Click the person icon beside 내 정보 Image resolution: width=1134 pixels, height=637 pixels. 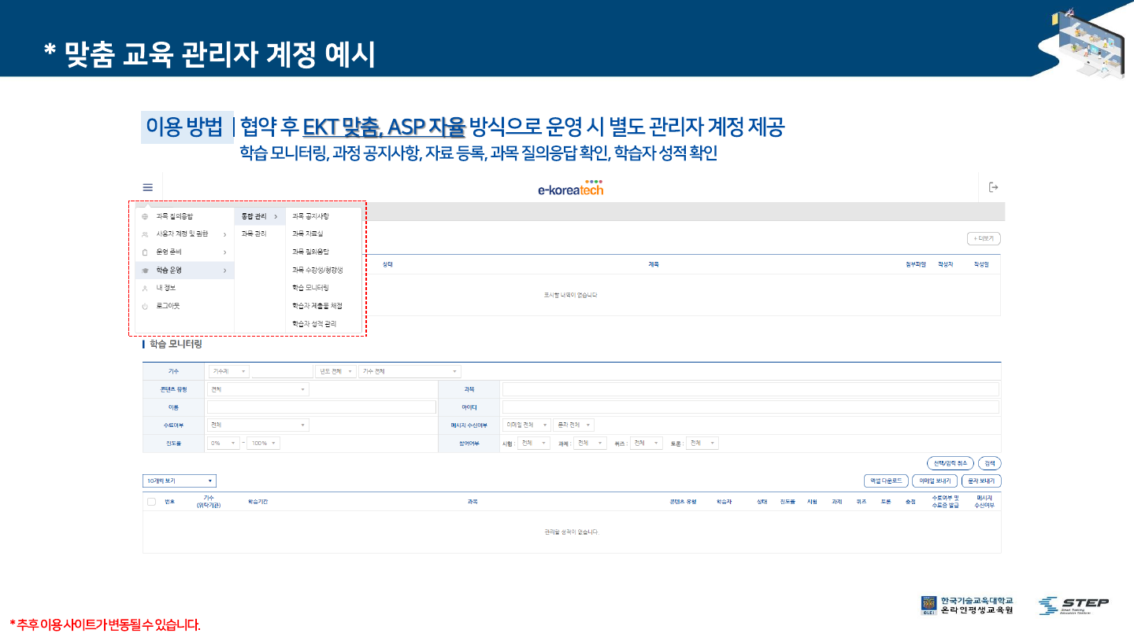(x=145, y=289)
